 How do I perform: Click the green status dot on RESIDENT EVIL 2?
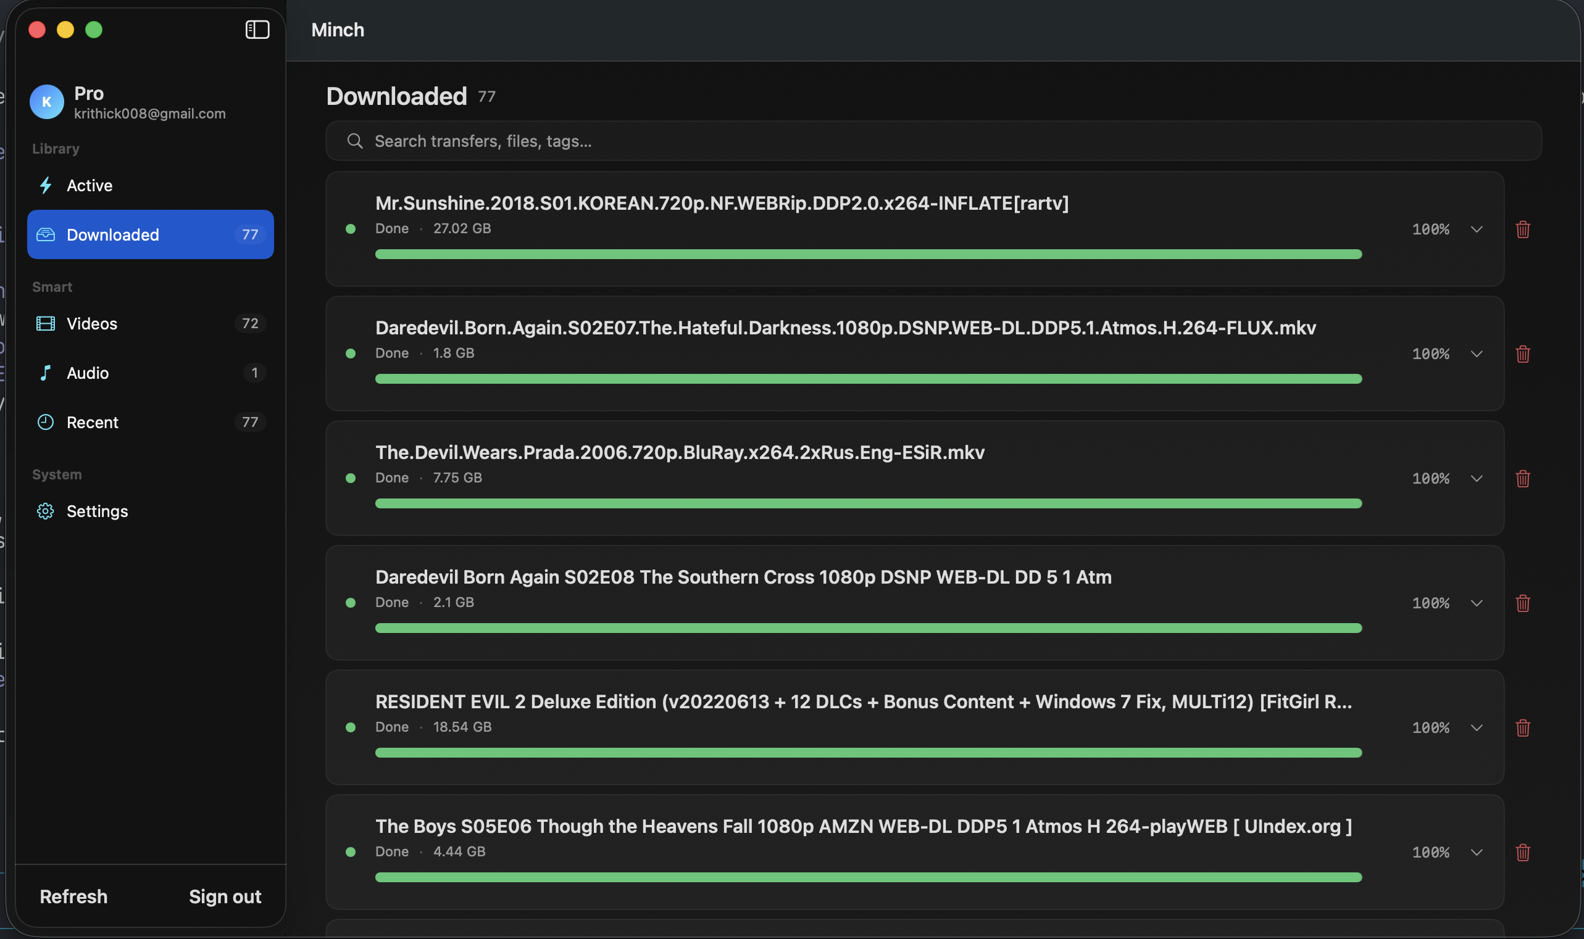tap(351, 727)
